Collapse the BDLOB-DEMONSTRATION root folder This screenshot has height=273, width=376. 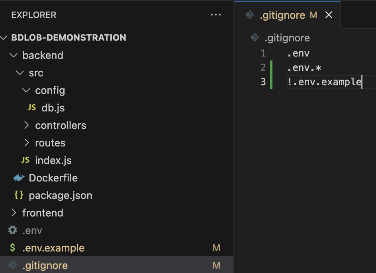point(4,37)
